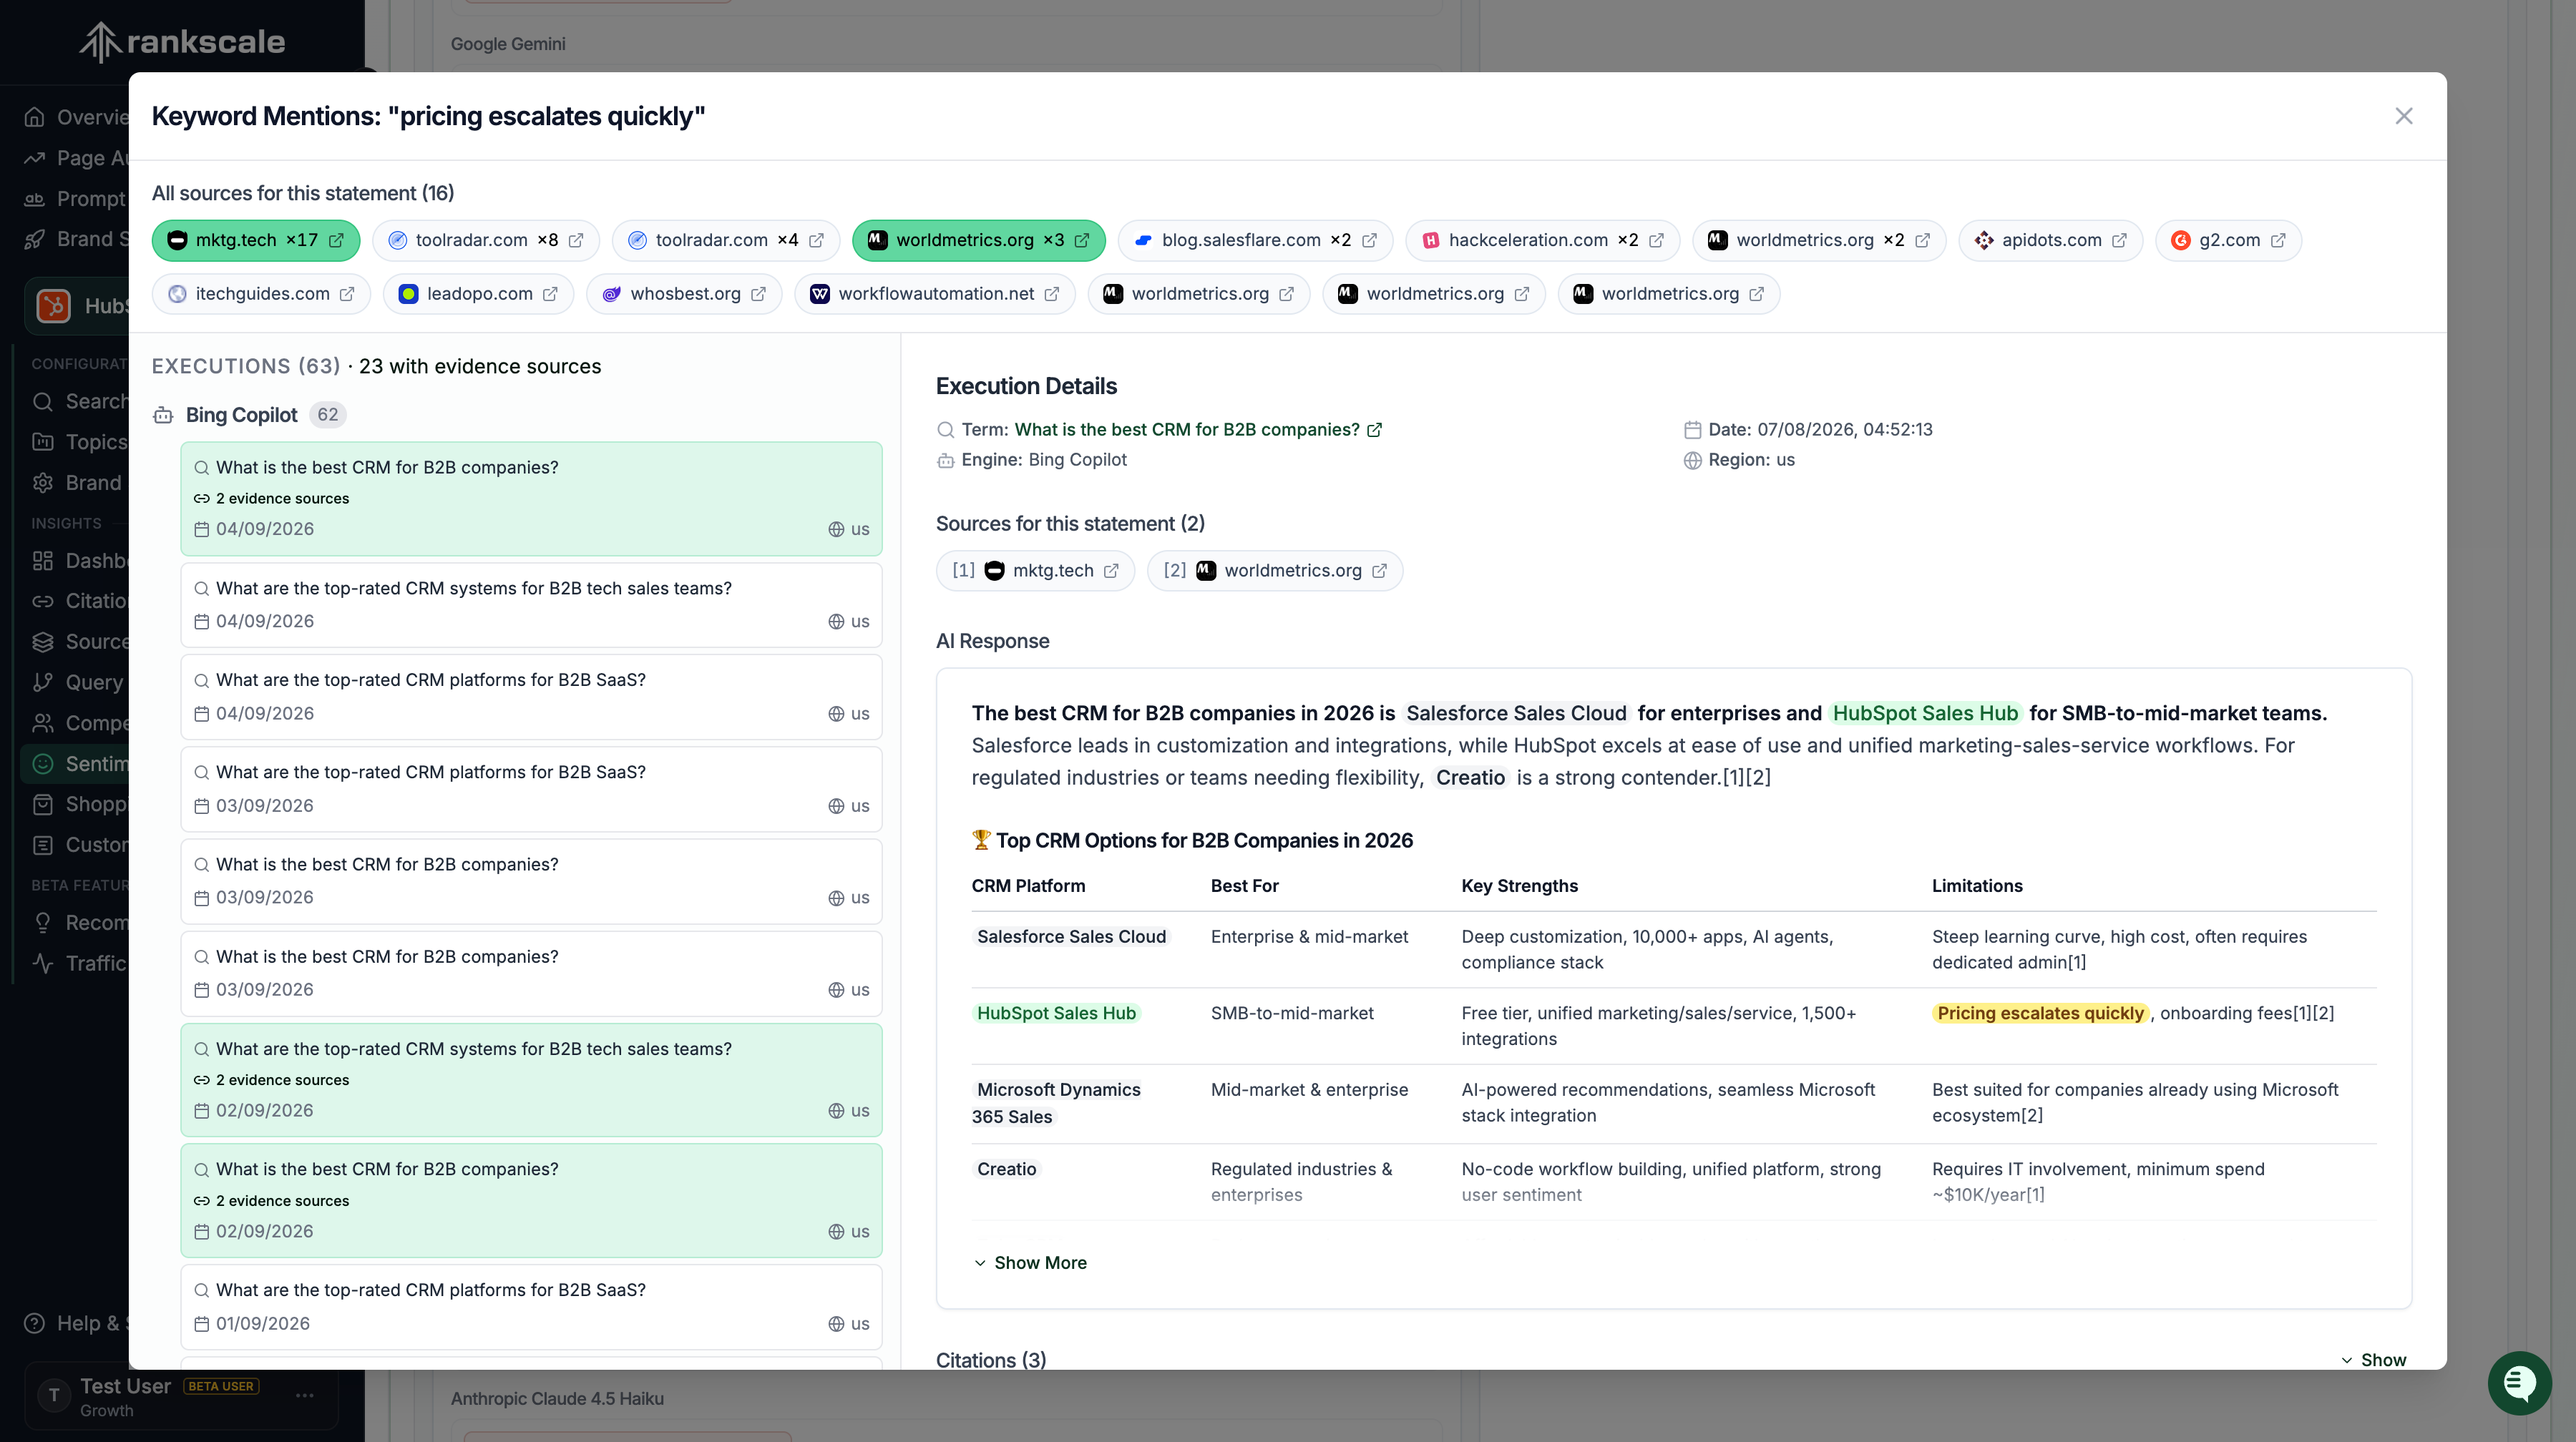Select 02/09/2026 'B2B tech sales teams' execution
The image size is (2576, 1442).
click(531, 1080)
